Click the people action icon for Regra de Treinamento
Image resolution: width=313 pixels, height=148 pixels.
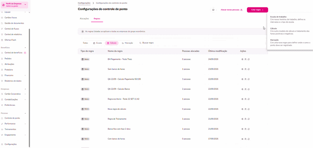(246, 119)
